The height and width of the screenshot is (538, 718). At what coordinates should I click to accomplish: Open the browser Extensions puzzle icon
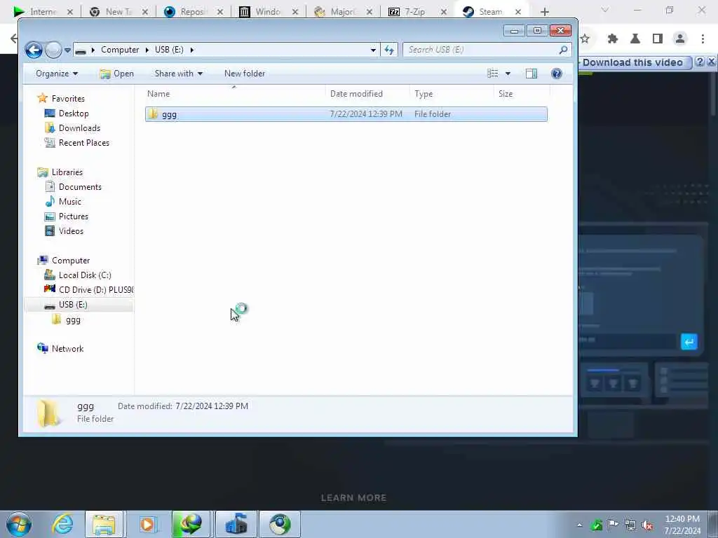click(613, 39)
